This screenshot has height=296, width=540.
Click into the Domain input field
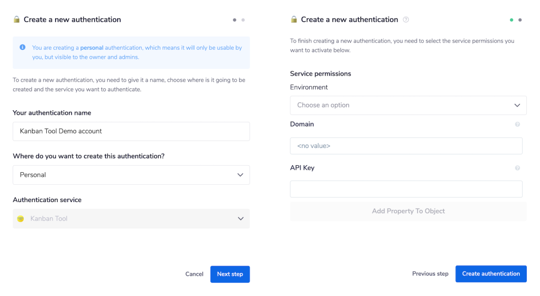point(406,146)
